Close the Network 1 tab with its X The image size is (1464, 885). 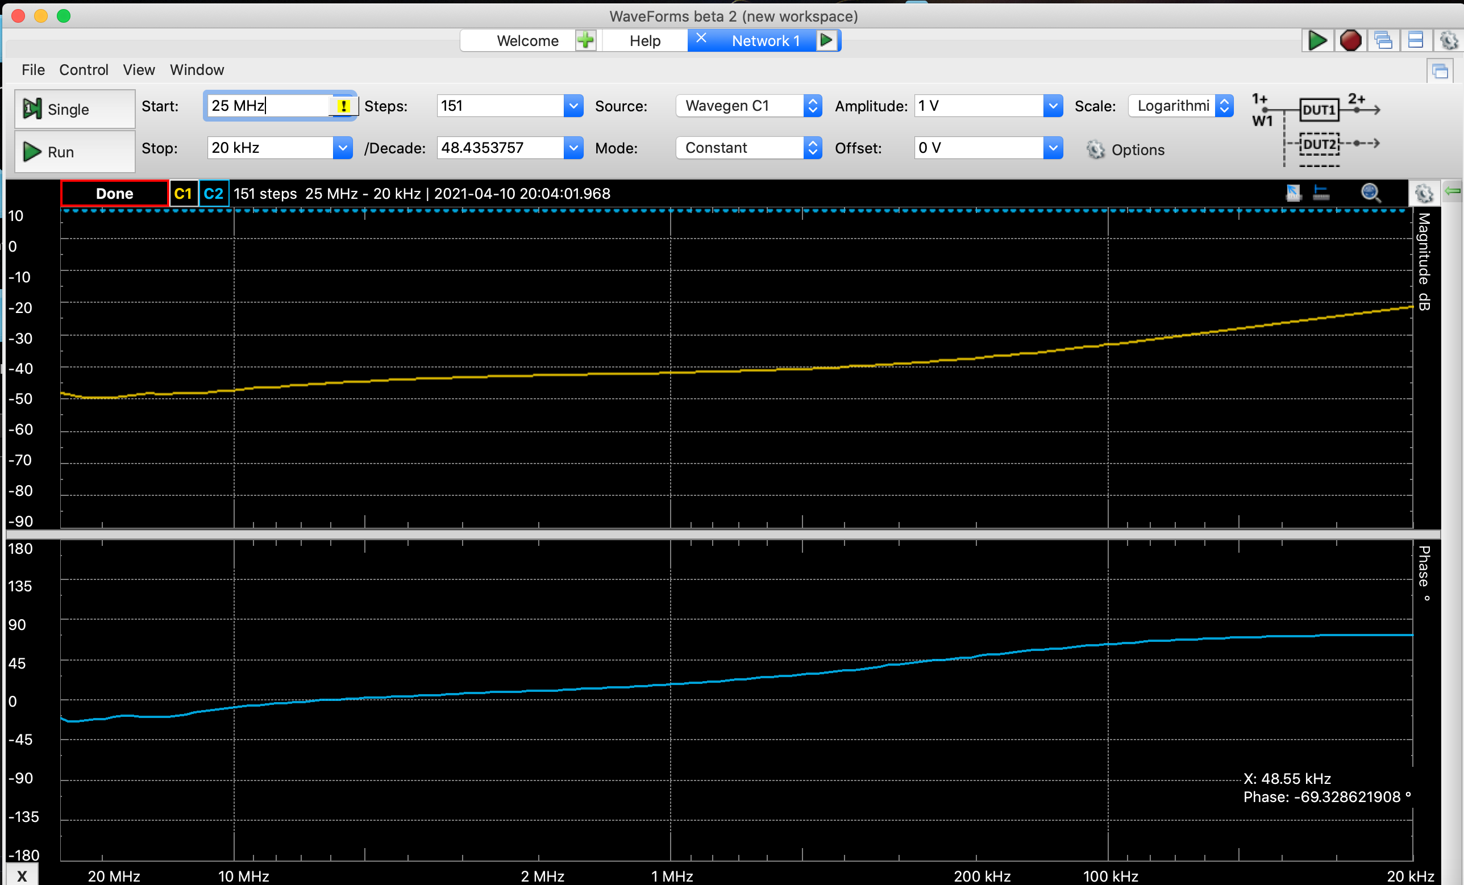(701, 39)
